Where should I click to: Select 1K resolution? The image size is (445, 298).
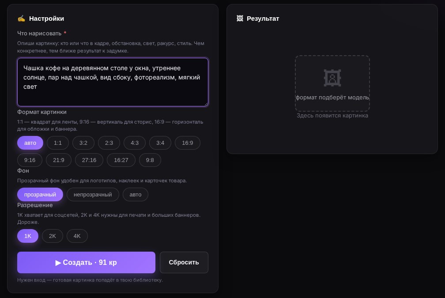tap(28, 236)
